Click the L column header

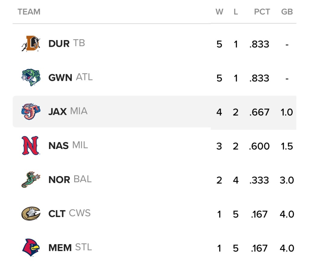point(236,12)
